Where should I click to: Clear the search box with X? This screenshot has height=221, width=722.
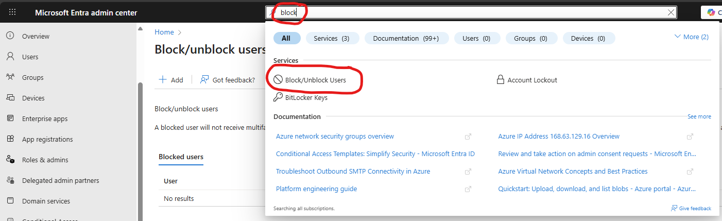point(671,12)
